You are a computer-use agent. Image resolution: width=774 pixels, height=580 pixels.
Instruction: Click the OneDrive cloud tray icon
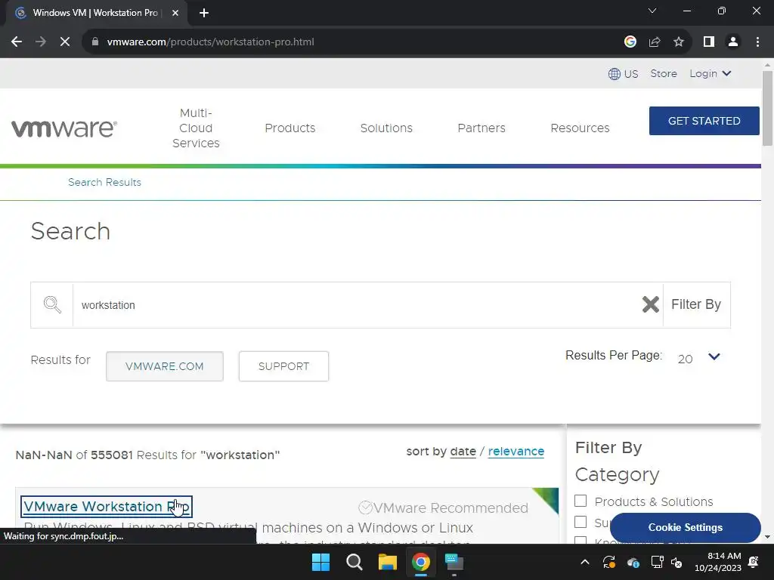(x=633, y=562)
